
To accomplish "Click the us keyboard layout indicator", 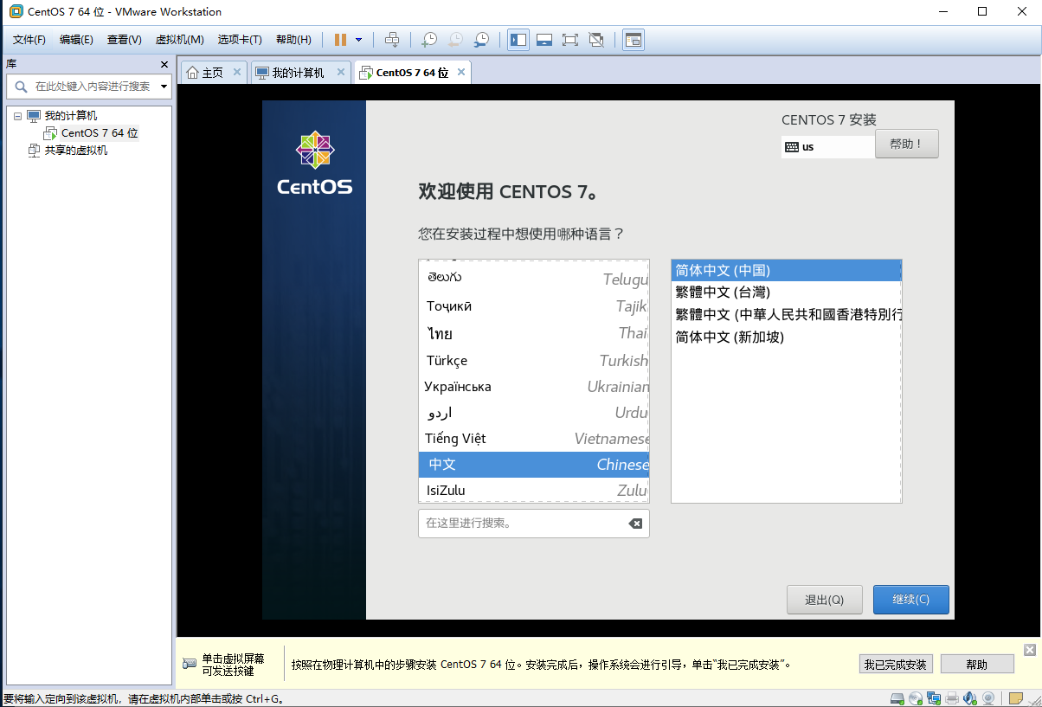I will tap(827, 147).
